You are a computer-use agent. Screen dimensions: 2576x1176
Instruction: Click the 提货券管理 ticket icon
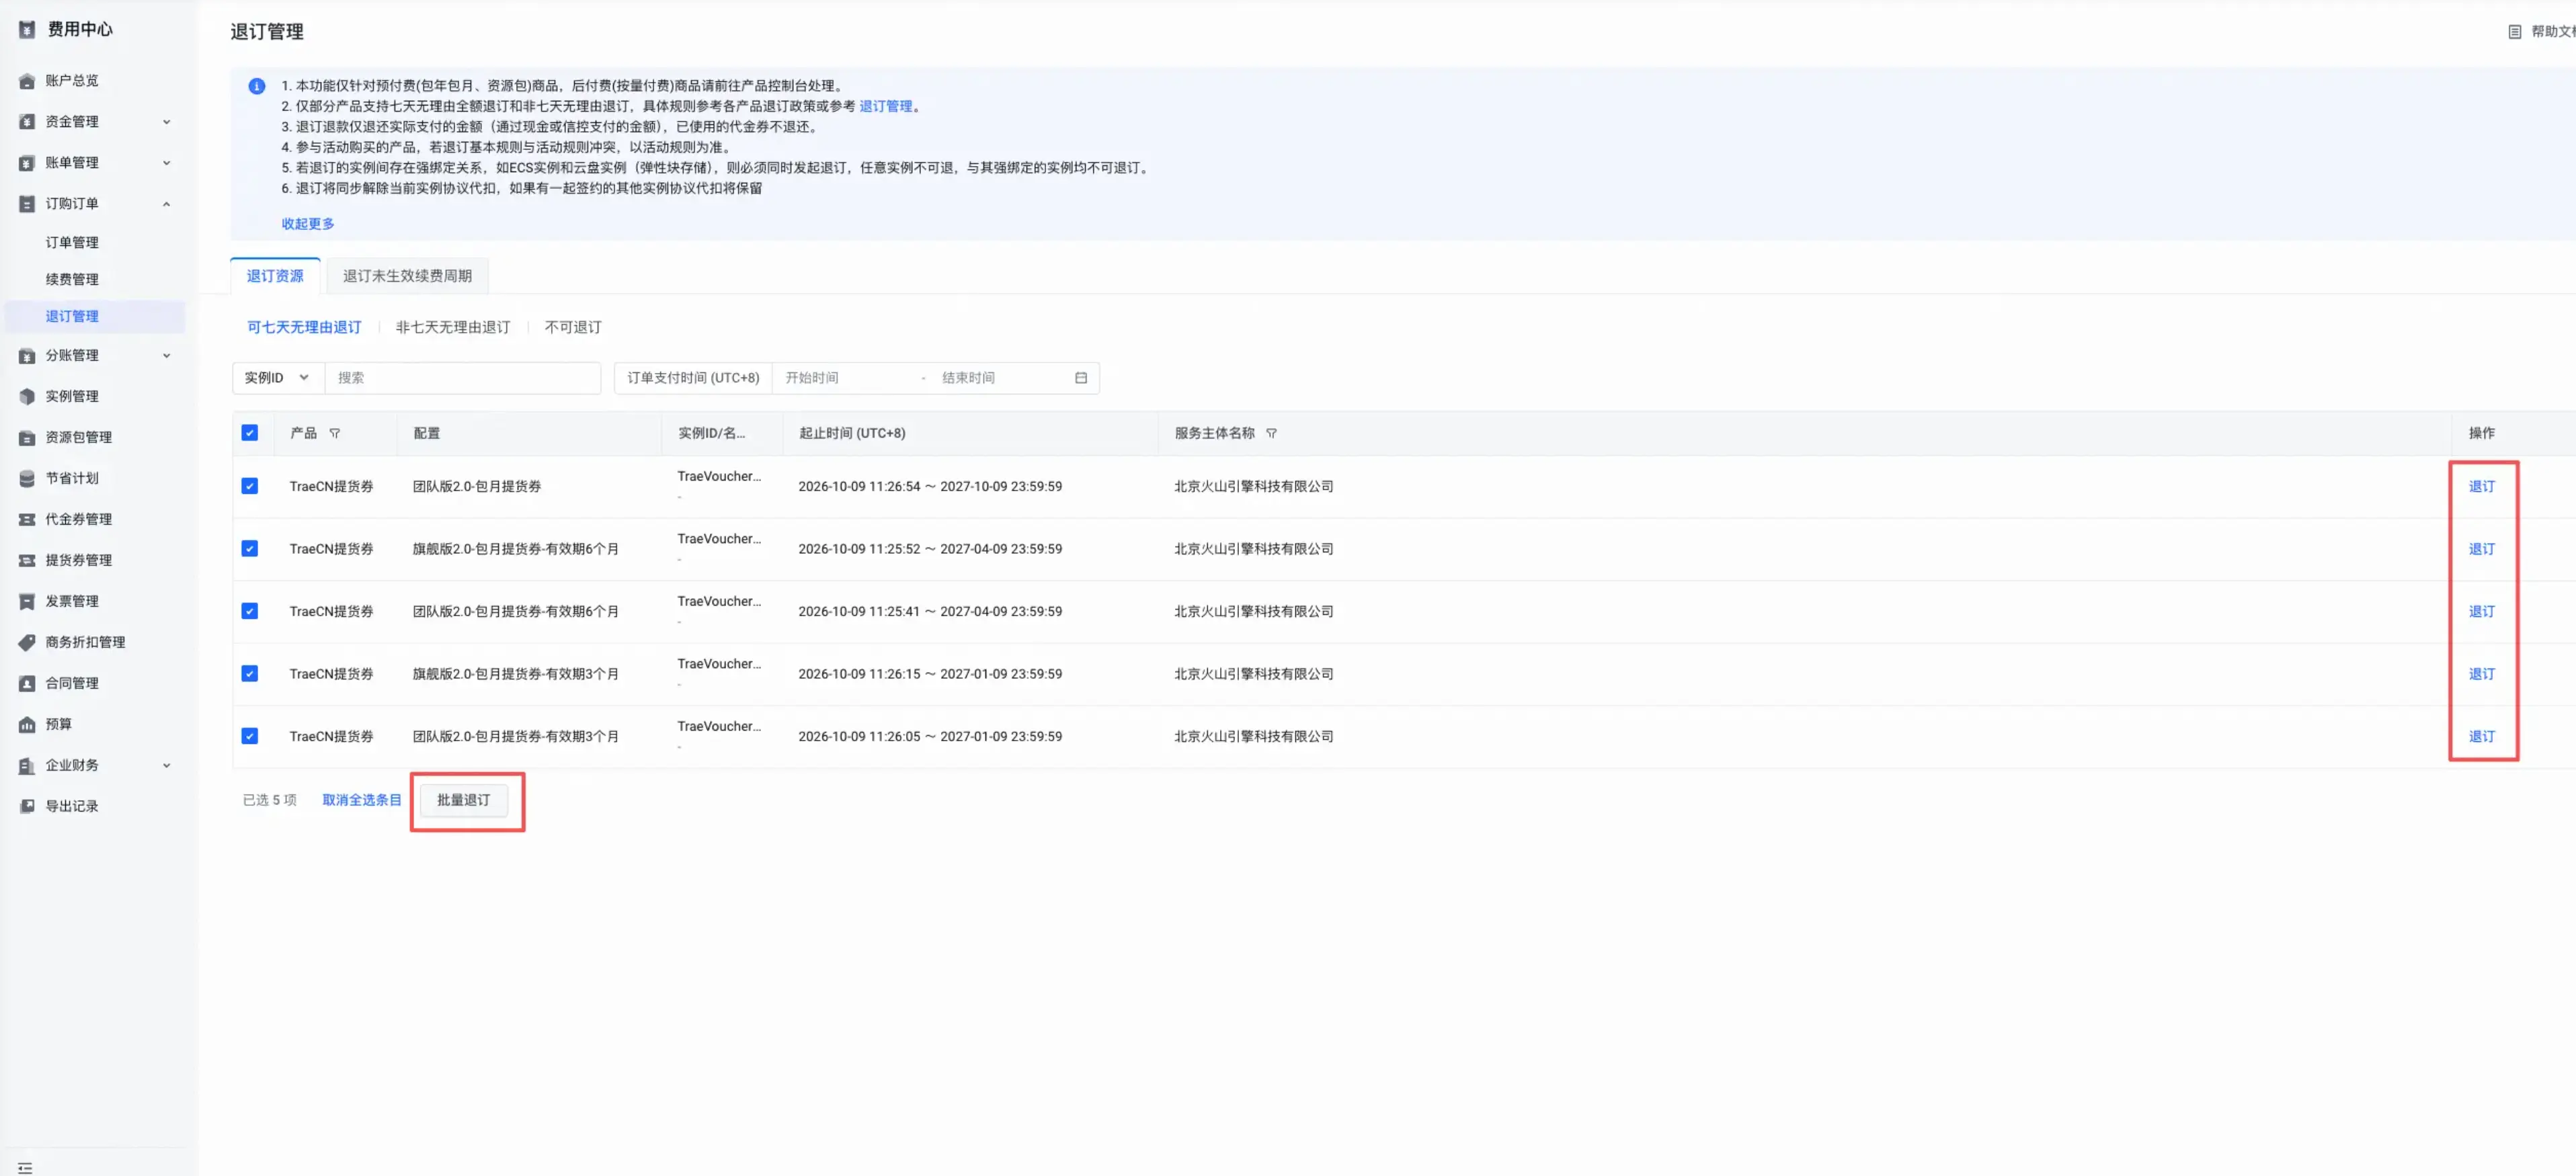coord(27,561)
